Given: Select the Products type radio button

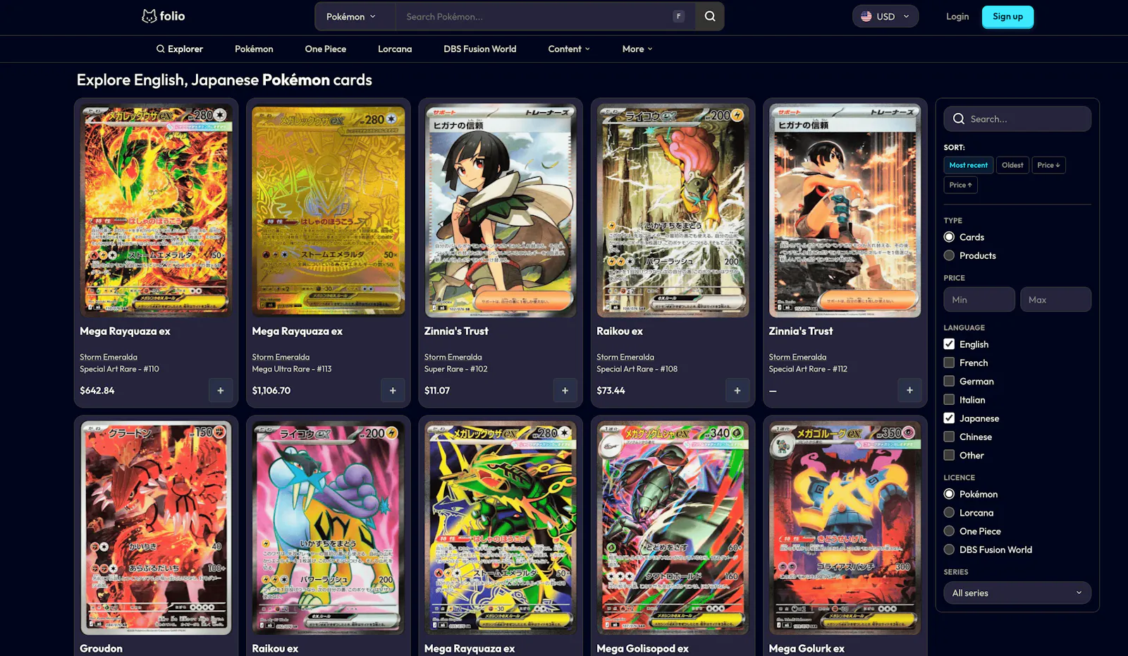Looking at the screenshot, I should tap(949, 255).
